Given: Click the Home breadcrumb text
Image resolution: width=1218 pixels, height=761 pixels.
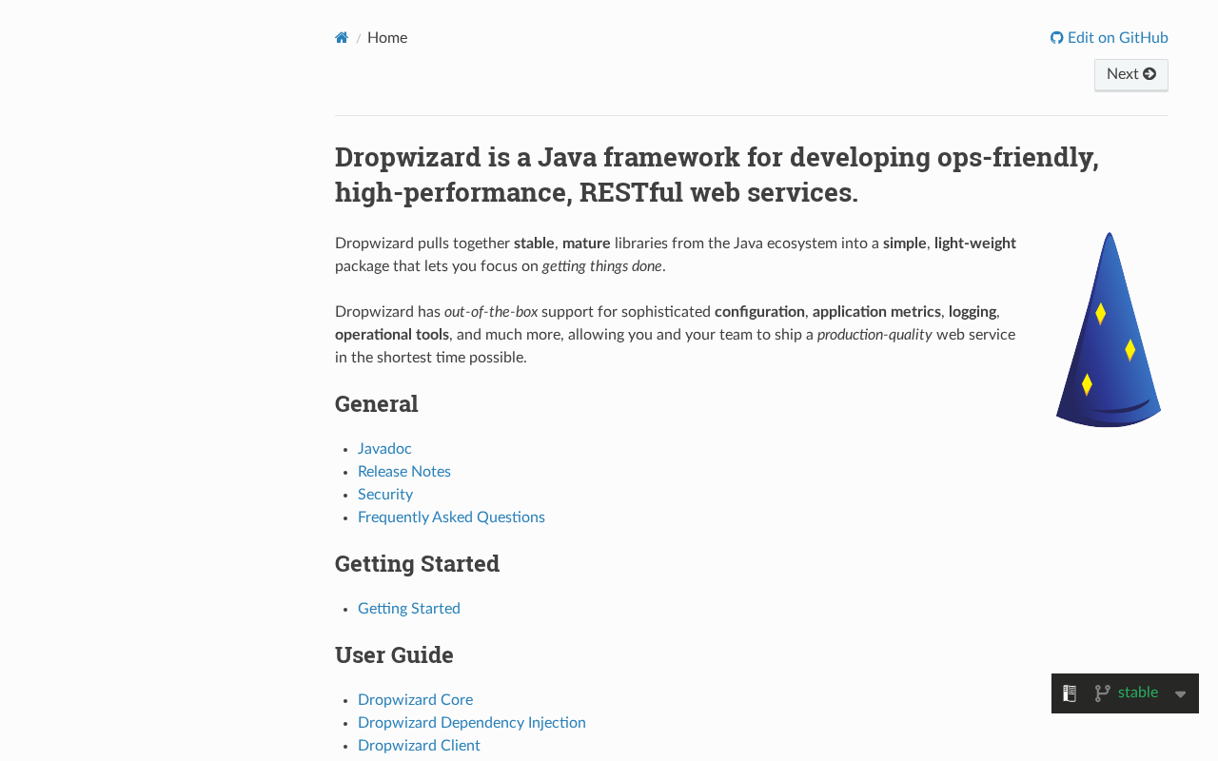Looking at the screenshot, I should click(387, 38).
